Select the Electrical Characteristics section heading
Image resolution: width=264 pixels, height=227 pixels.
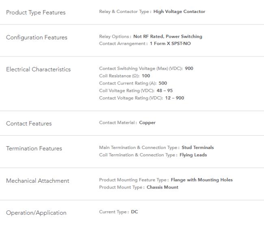(38, 69)
